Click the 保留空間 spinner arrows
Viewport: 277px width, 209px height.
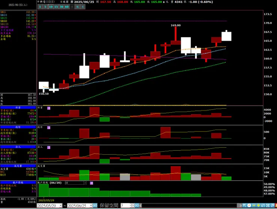(x=132, y=206)
